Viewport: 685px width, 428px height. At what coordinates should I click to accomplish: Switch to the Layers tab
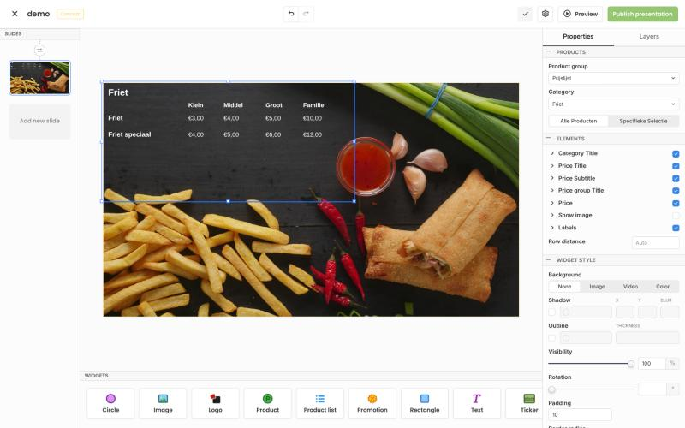point(649,36)
